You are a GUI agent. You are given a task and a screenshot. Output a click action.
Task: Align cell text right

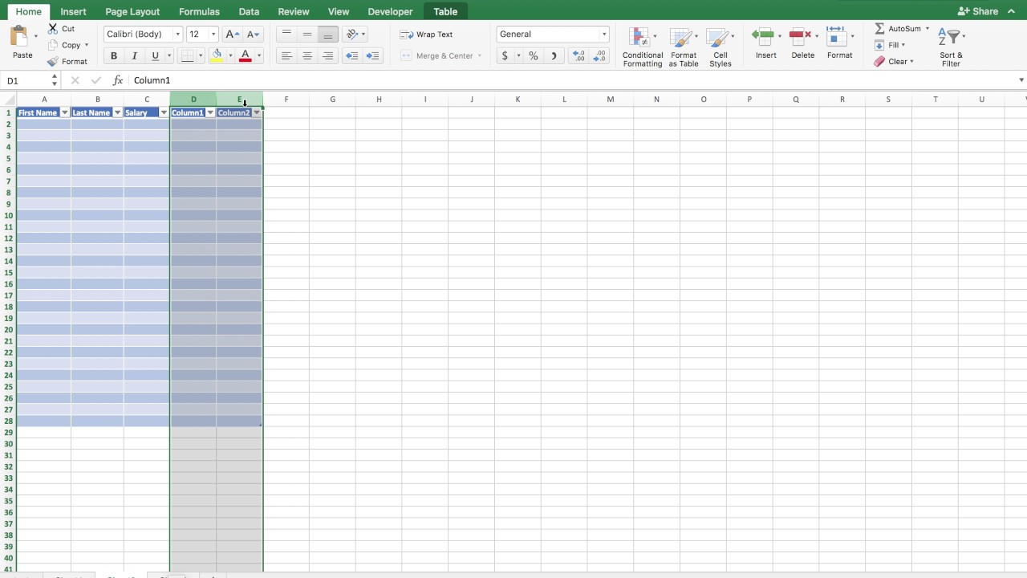click(x=327, y=56)
